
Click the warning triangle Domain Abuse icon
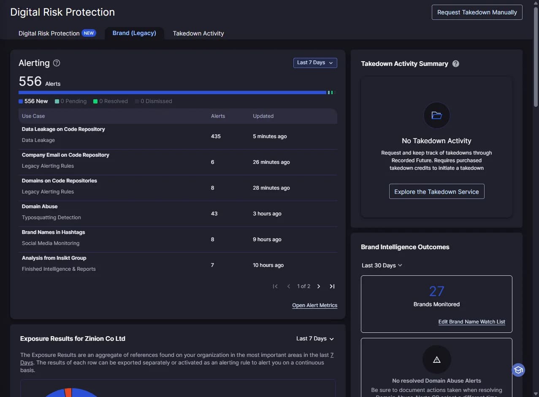click(x=436, y=360)
